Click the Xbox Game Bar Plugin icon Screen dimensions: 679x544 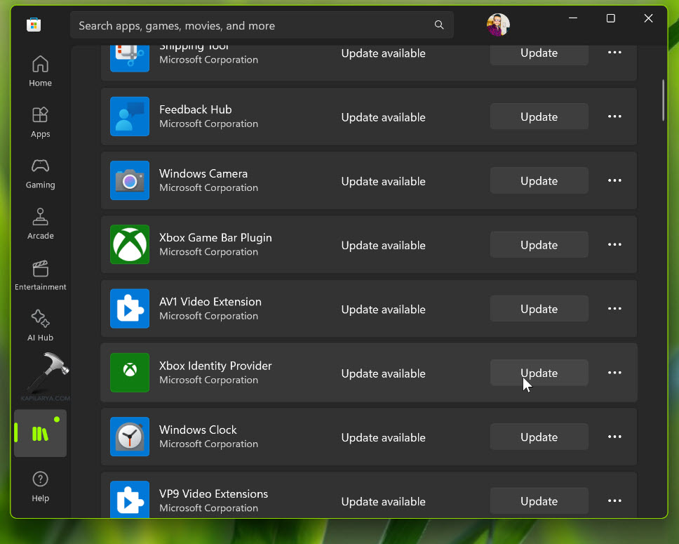(130, 244)
